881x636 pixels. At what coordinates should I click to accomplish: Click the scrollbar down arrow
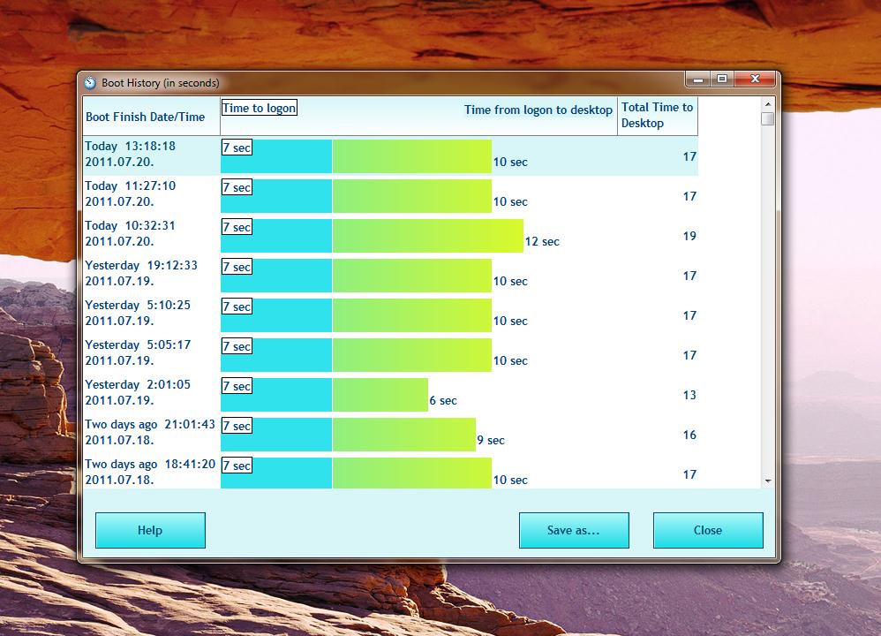pos(767,481)
